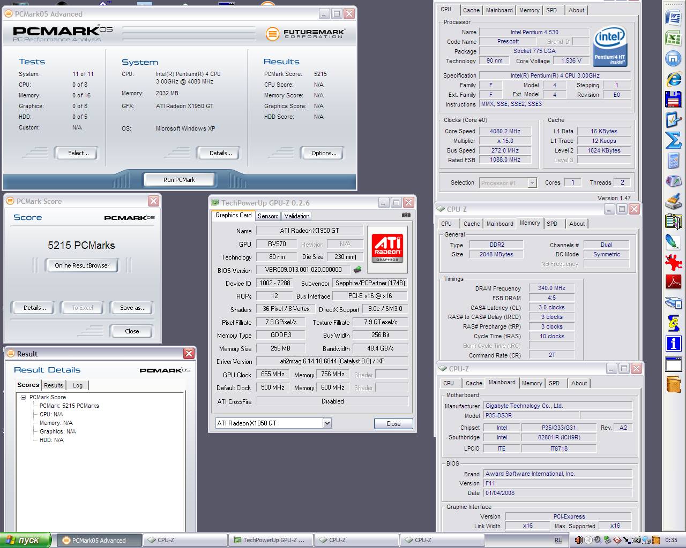
Task: Switch to PCMark05 Advanced taskbar button
Action: [99, 540]
